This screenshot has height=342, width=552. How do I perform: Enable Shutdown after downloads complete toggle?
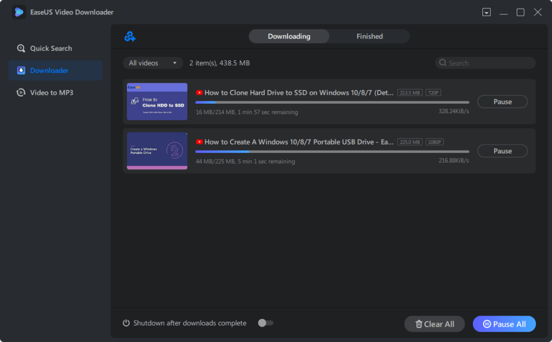click(x=266, y=323)
